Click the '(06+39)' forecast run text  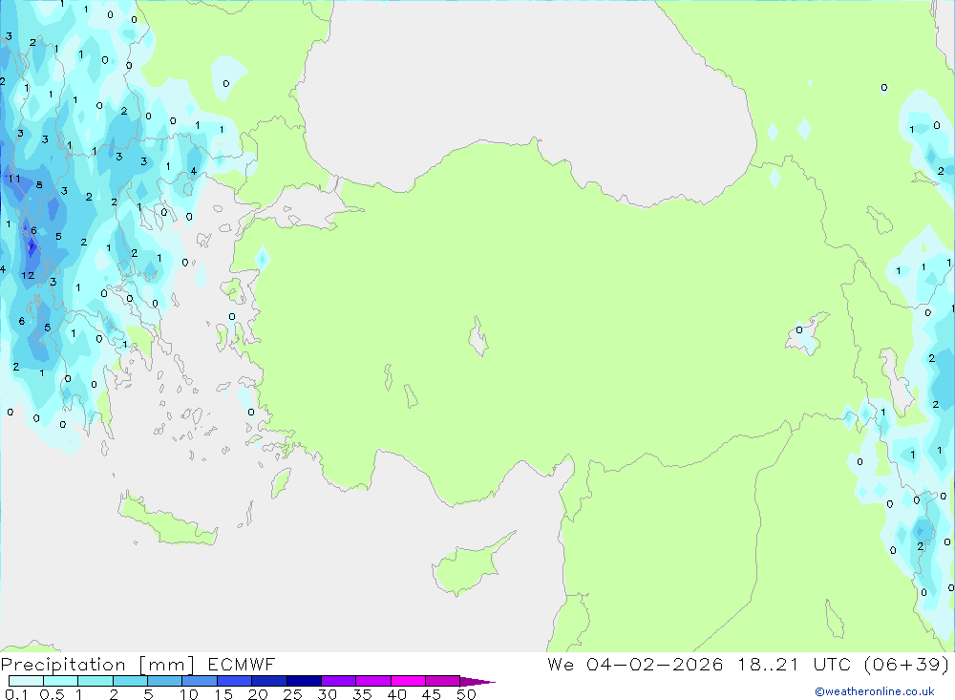(907, 665)
